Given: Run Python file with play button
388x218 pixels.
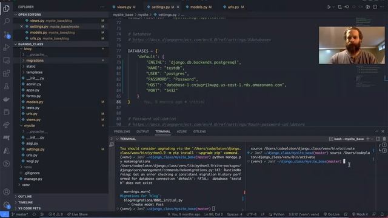Looking at the screenshot, I should 329,7.
